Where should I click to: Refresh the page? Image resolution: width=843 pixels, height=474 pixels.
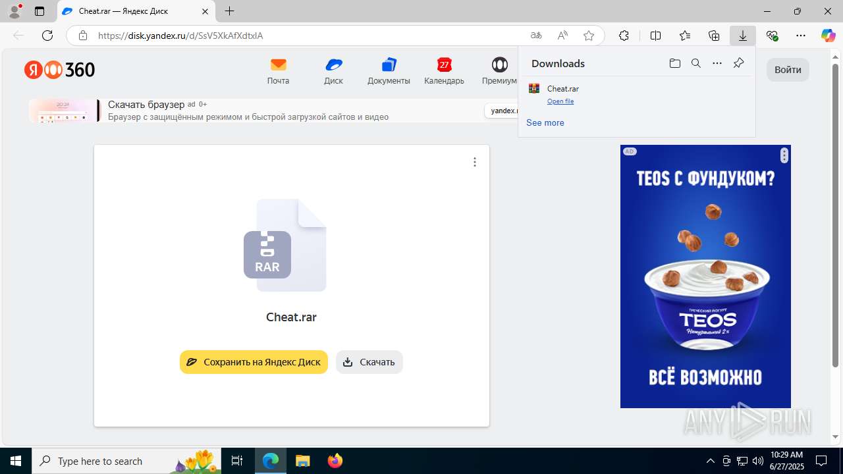(x=47, y=36)
